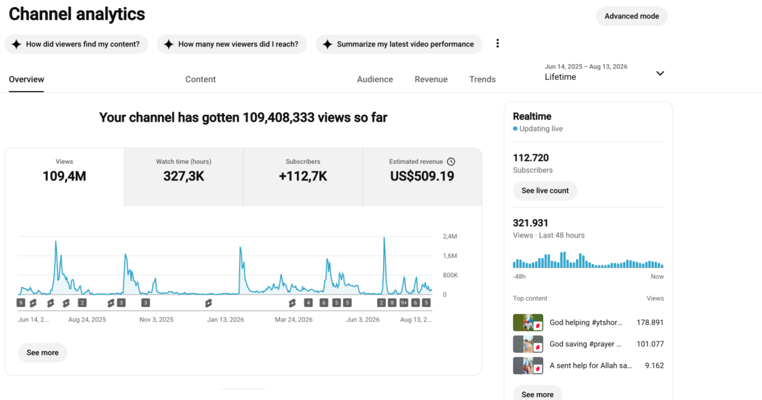
Task: Open the "God saving #prayer" video thumbnail
Action: (527, 344)
